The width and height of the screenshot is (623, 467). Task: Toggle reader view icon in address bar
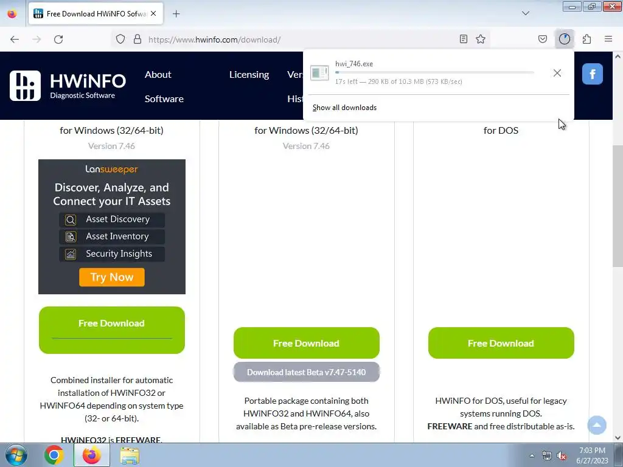[463, 39]
